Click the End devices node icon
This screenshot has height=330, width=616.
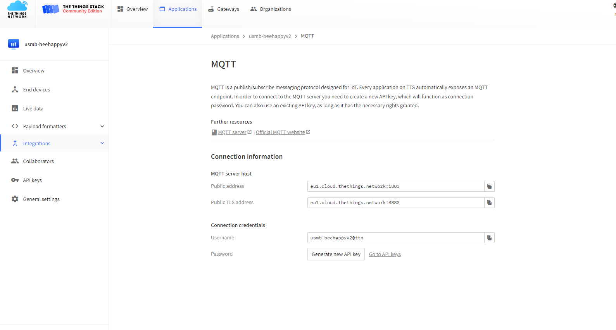(x=15, y=89)
